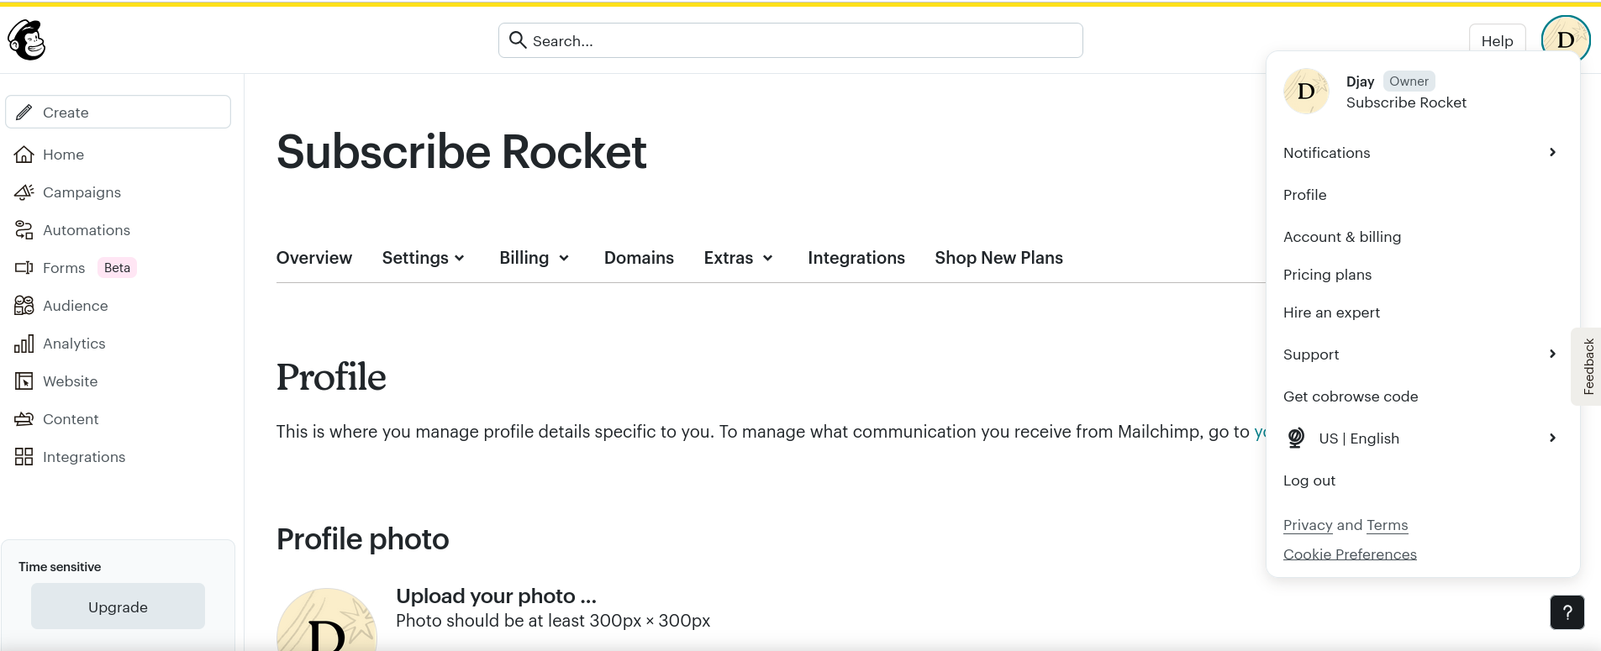Click the globe language icon
Viewport: 1601px width, 651px height.
coord(1296,438)
